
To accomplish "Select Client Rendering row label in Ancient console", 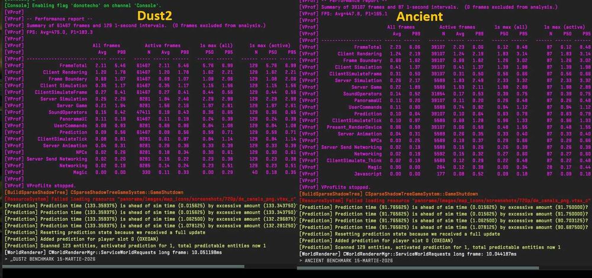I will pyautogui.click(x=359, y=54).
